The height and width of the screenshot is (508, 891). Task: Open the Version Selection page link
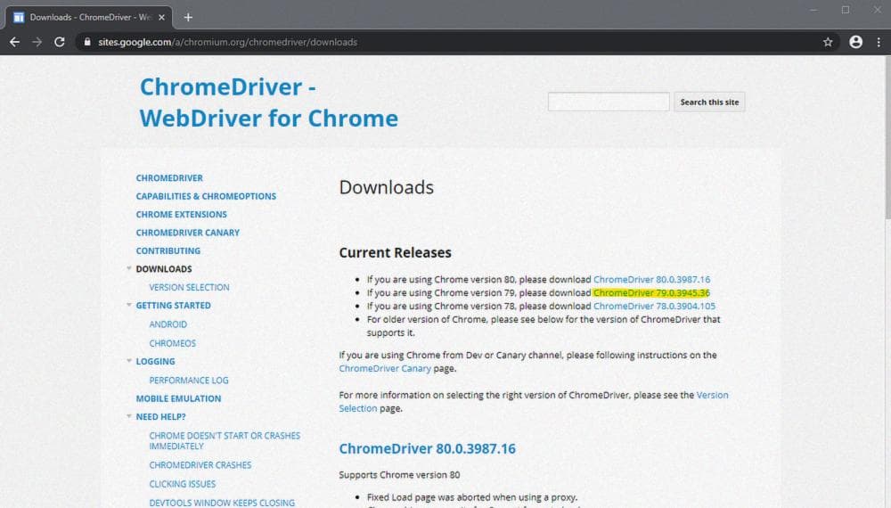point(534,401)
